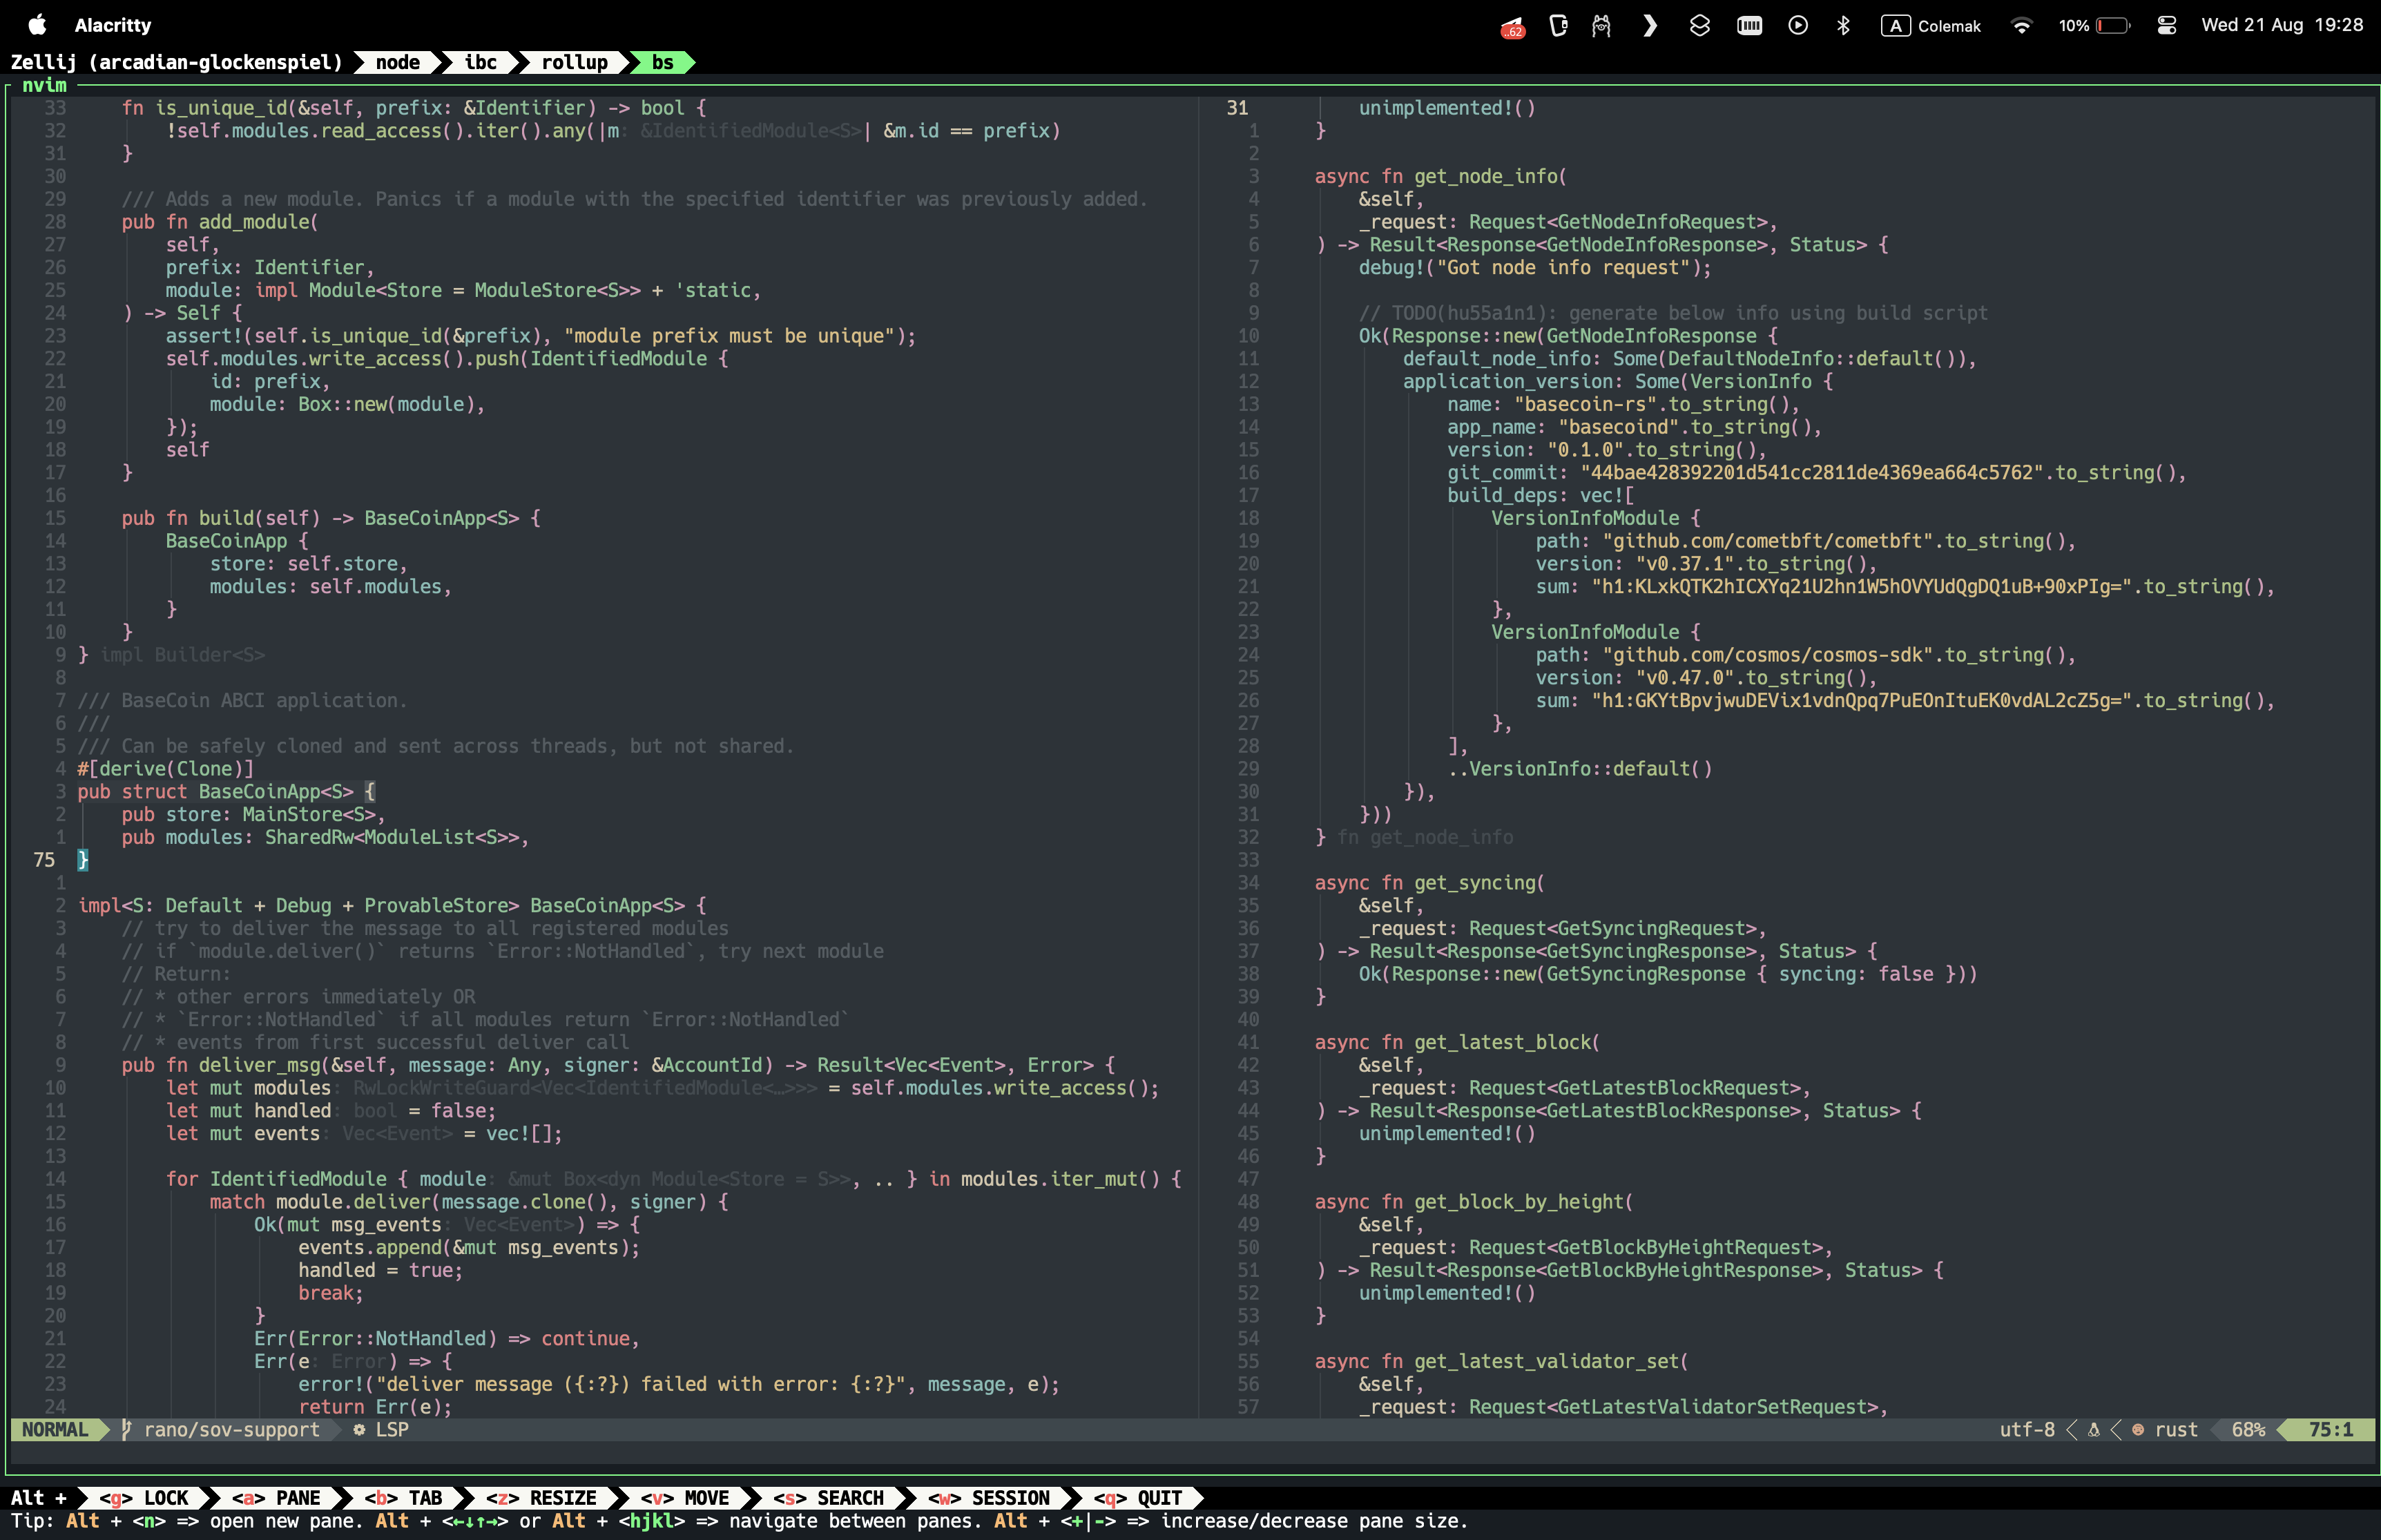Open macOS Control Center toggles icon
The image size is (2381, 1540).
tap(2166, 26)
